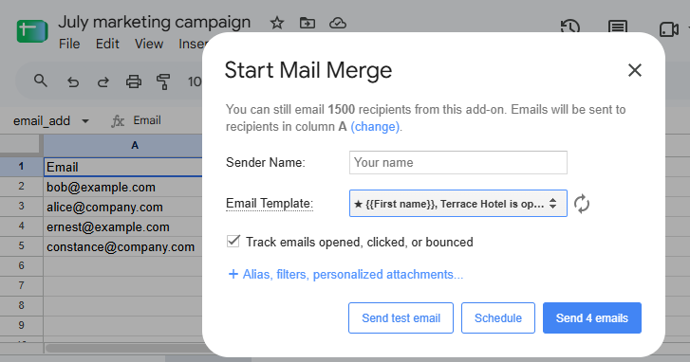
Task: Close the Start Mail Merge dialog
Action: pyautogui.click(x=635, y=70)
